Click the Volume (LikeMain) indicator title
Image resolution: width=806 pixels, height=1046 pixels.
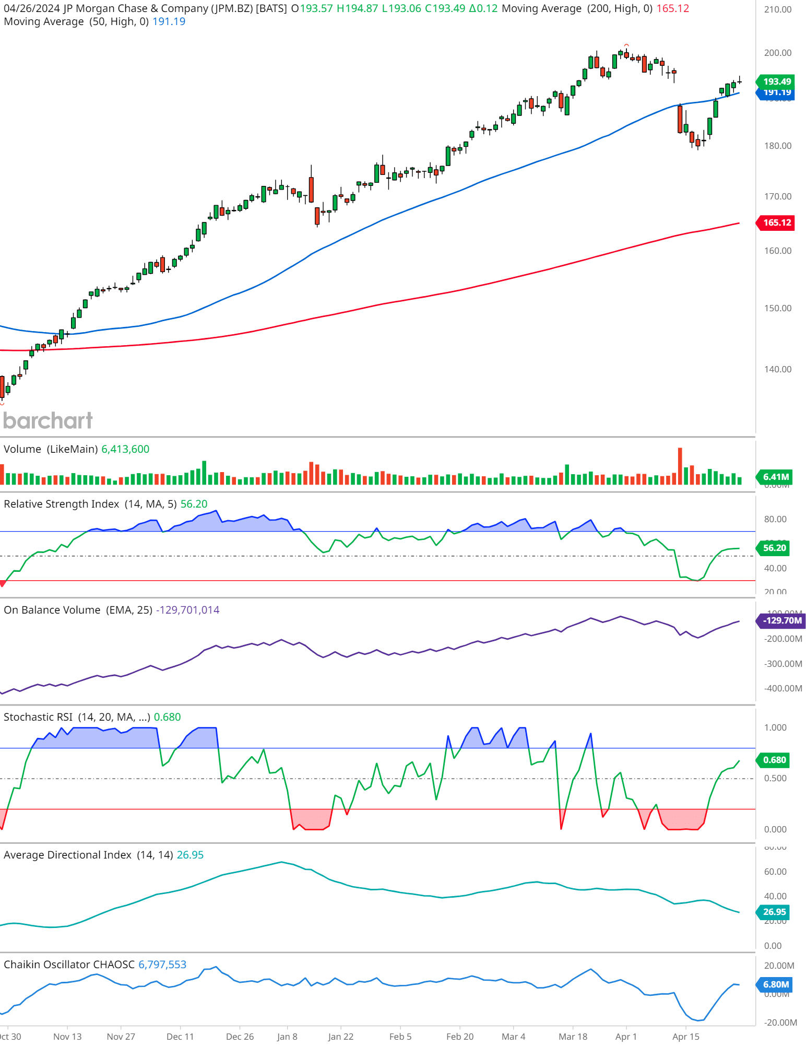coord(51,449)
